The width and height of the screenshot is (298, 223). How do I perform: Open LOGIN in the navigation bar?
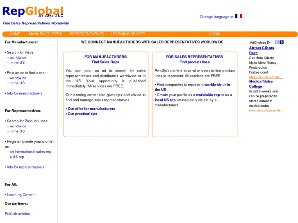[x=215, y=34]
